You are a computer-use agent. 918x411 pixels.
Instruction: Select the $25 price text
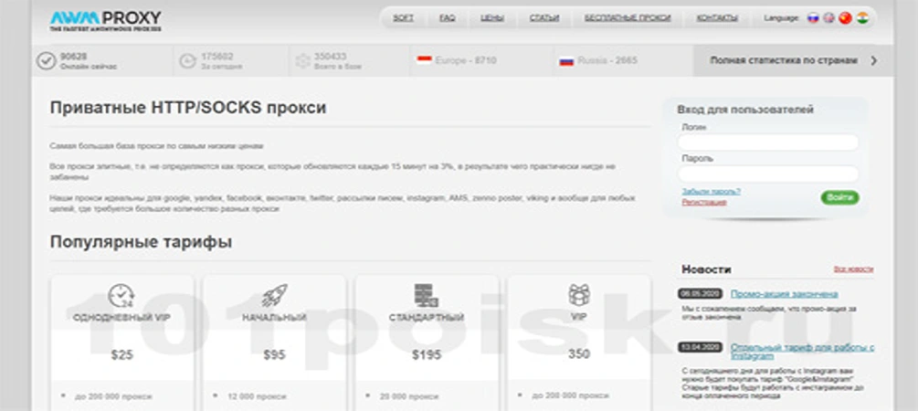(121, 354)
